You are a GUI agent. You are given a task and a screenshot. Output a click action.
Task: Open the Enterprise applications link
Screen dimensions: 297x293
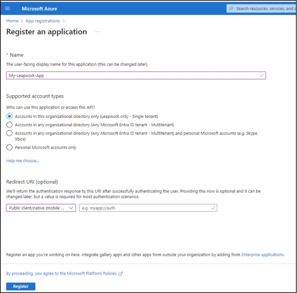coord(262,254)
